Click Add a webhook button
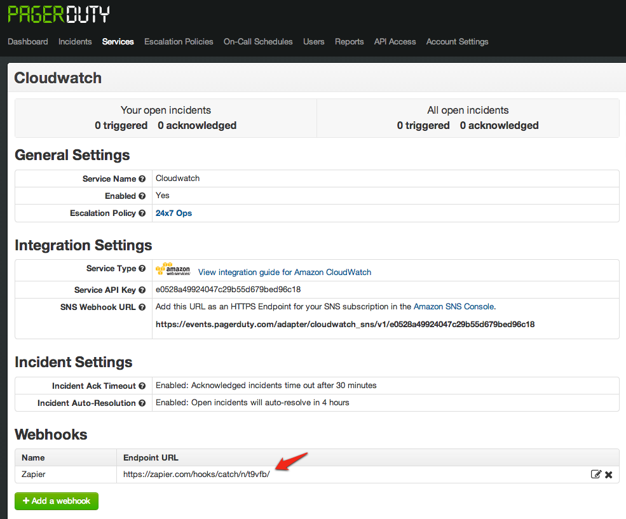The width and height of the screenshot is (626, 519). tap(57, 501)
